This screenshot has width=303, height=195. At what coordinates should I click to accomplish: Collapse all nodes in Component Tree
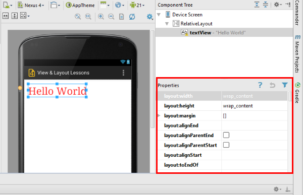pyautogui.click(x=266, y=5)
